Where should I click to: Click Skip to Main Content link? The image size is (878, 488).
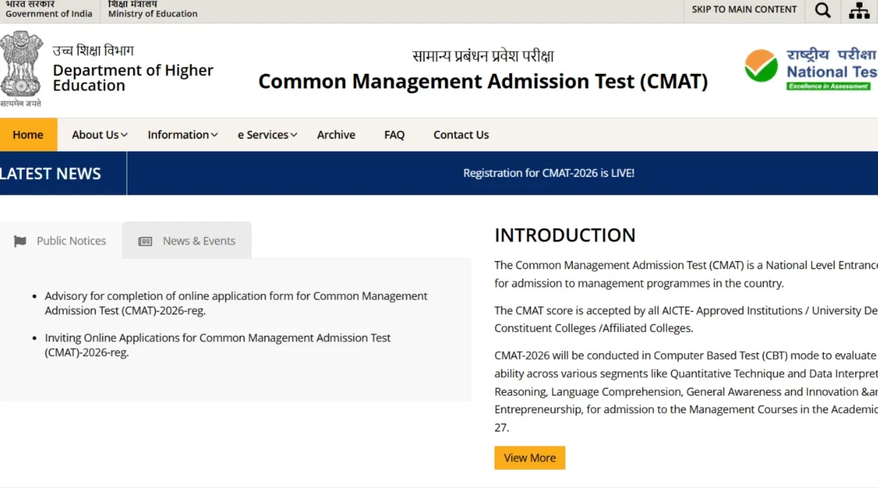click(x=744, y=10)
